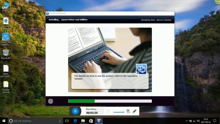
Task: Click the network tray icon
Action: coord(190,121)
